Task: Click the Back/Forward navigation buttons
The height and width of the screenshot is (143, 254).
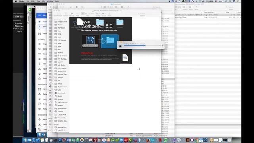Action: pos(57,14)
